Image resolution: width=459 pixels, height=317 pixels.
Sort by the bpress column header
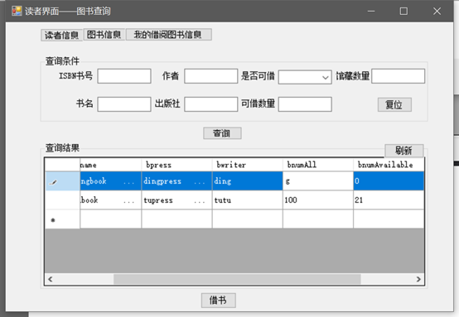click(176, 165)
